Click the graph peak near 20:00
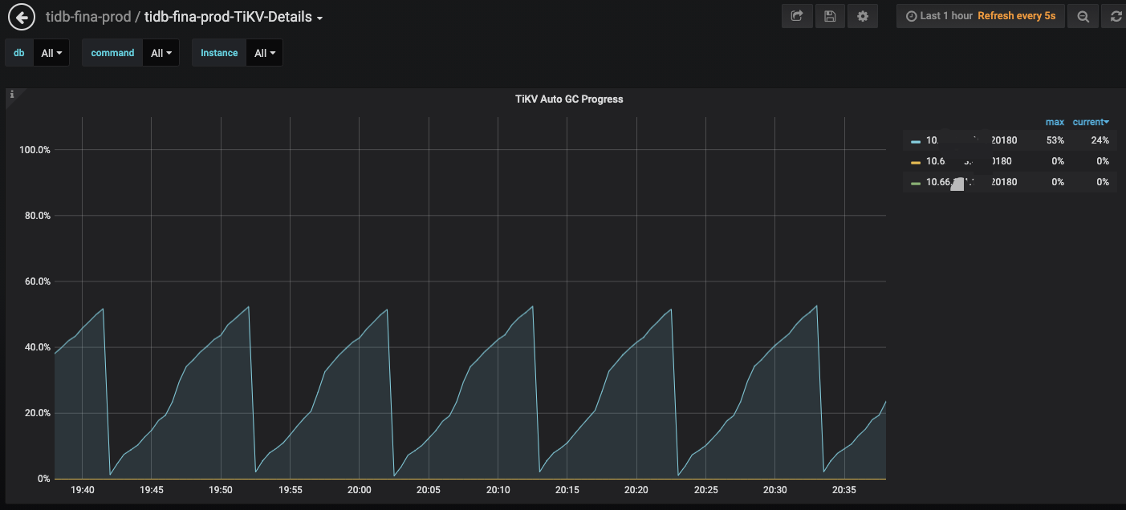Viewport: 1126px width, 510px height. tap(387, 310)
